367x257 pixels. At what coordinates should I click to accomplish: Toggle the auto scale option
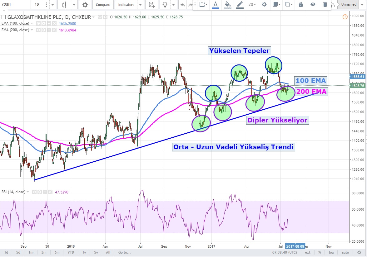coord(345,252)
